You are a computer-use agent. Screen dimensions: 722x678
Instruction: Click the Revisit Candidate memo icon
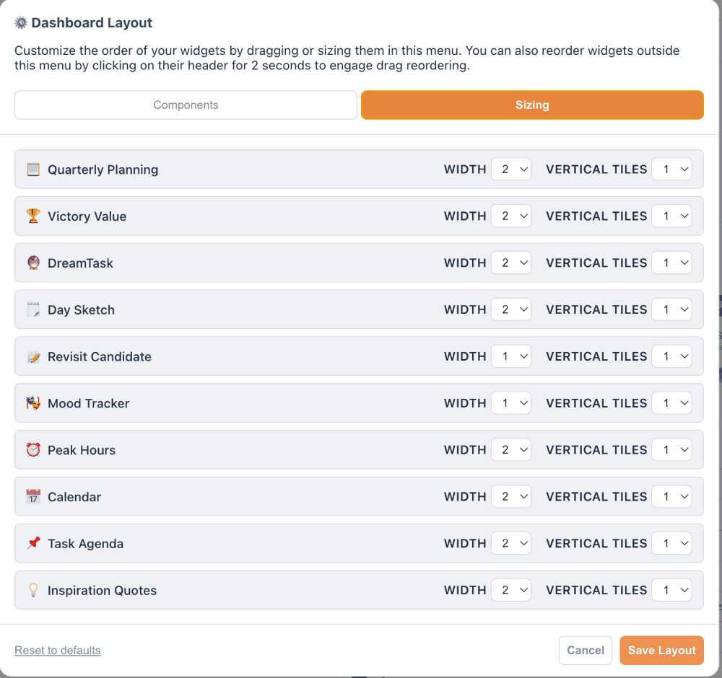click(x=33, y=357)
